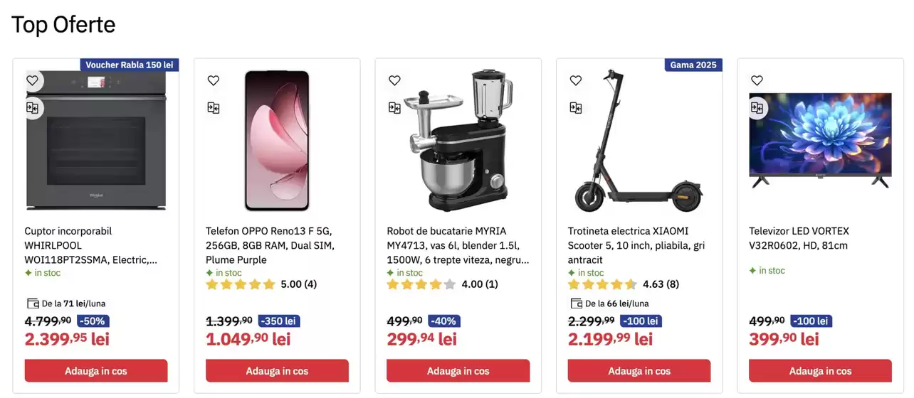Viewport: 914px width, 398px height.
Task: Add Whirlpool oven to cart
Action: [96, 371]
